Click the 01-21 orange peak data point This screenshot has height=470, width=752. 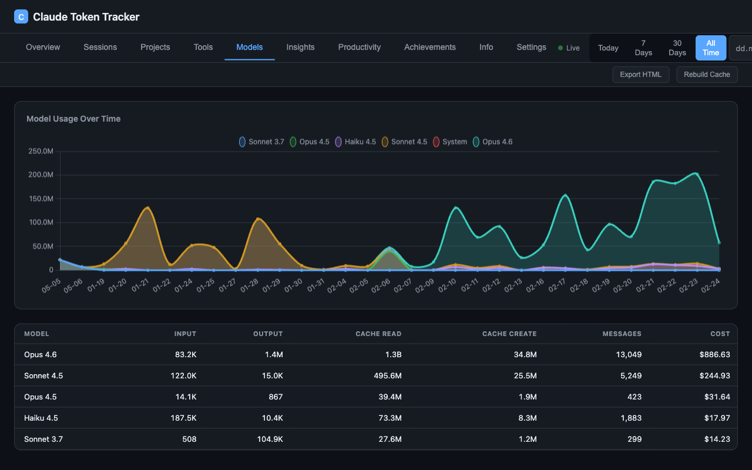[147, 207]
